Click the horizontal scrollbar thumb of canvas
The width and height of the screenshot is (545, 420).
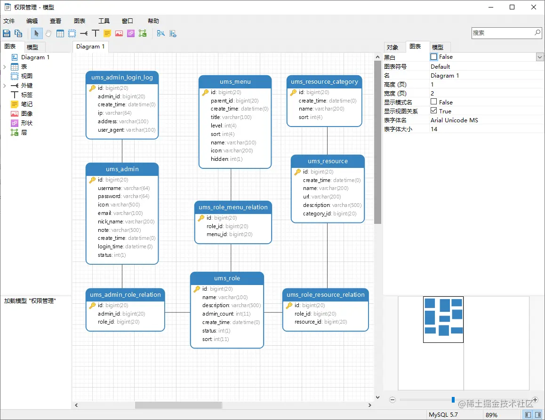[x=178, y=405]
